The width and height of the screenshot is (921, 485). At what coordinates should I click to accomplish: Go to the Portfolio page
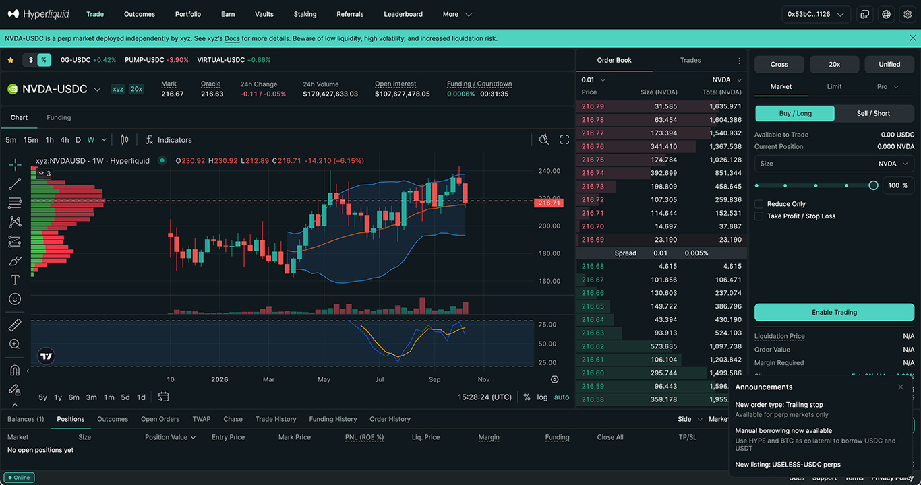(188, 14)
